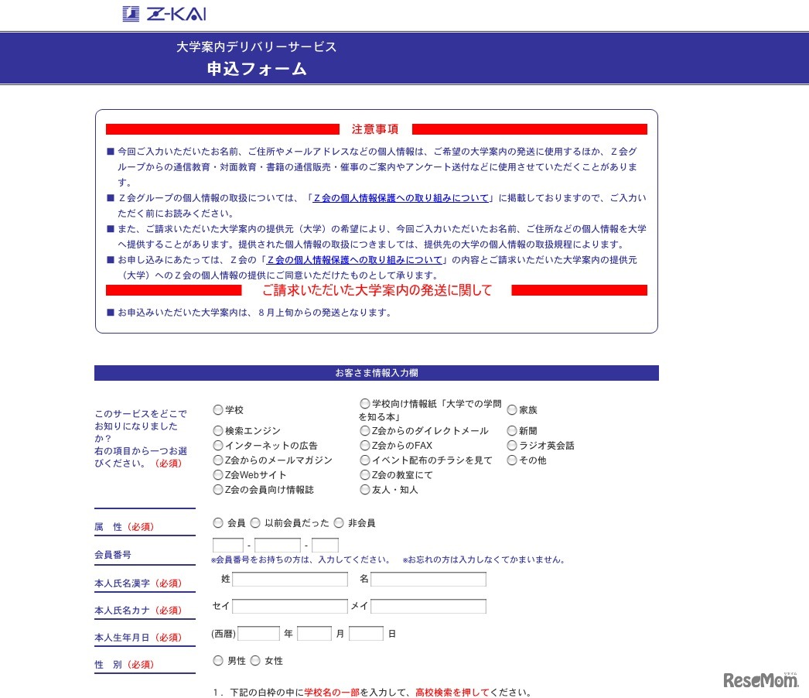Viewport: 809px width, 698px height.
Task: Click the birth 月 input field
Action: [x=314, y=634]
